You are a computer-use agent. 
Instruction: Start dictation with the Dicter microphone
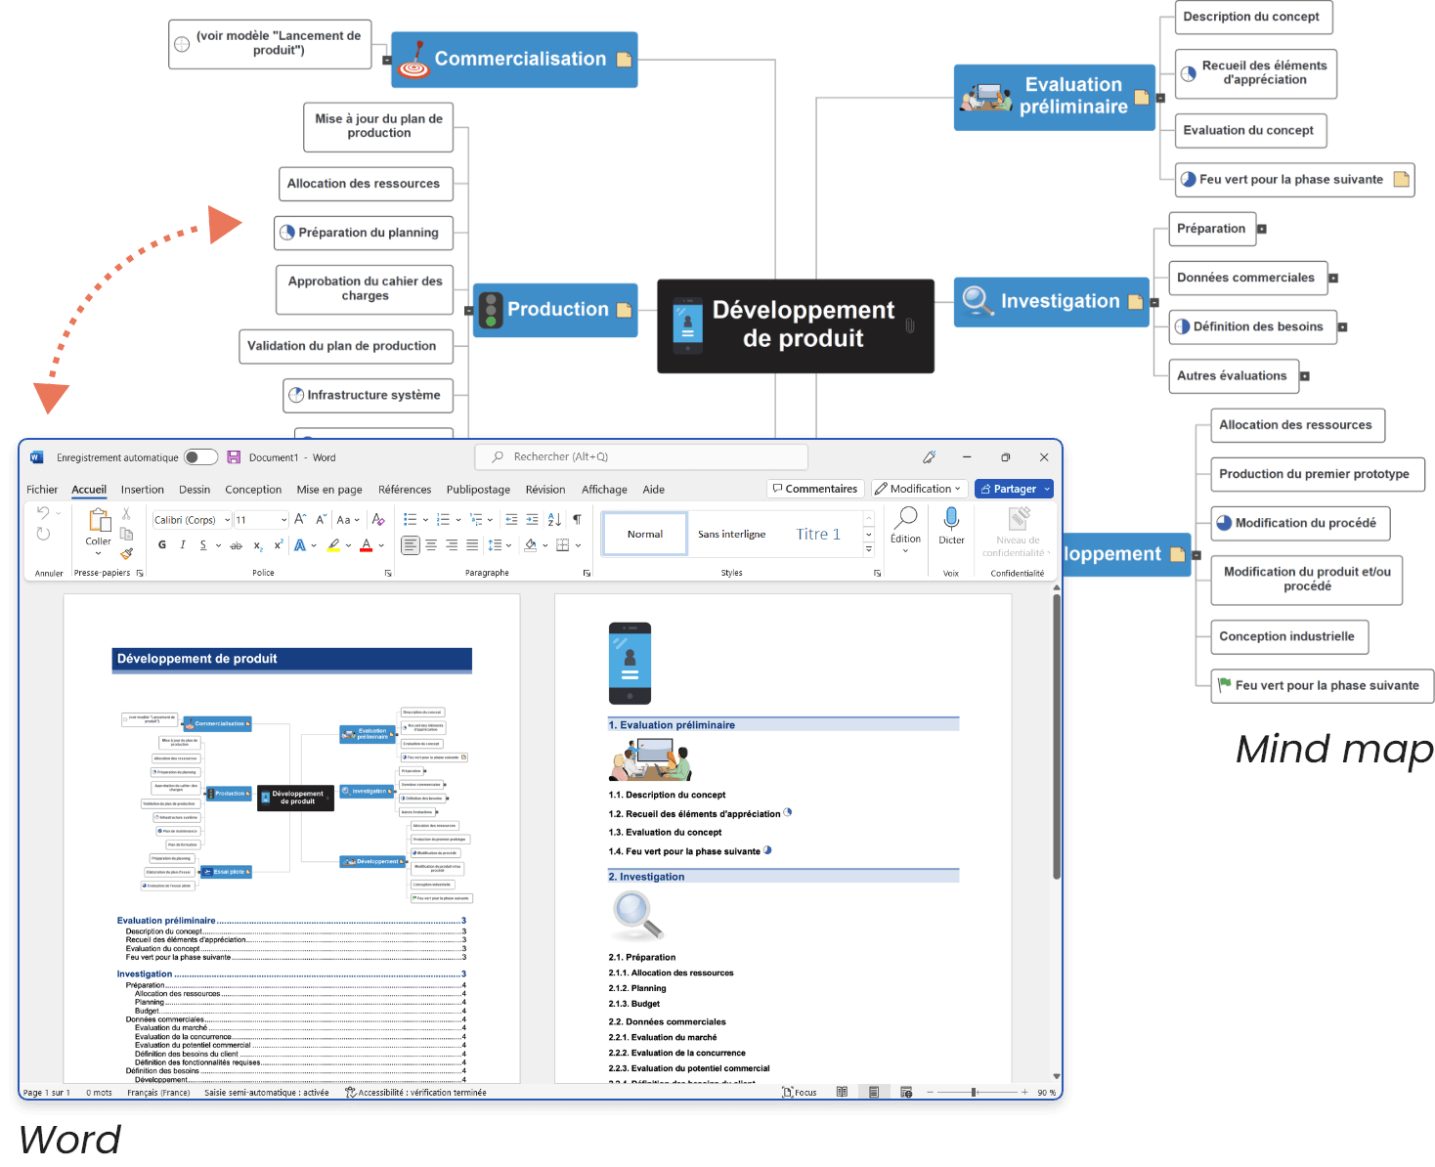click(951, 526)
